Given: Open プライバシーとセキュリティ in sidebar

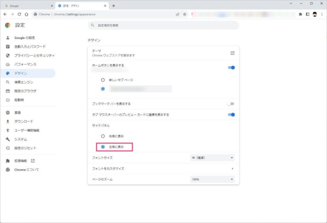Looking at the screenshot, I should coord(34,55).
